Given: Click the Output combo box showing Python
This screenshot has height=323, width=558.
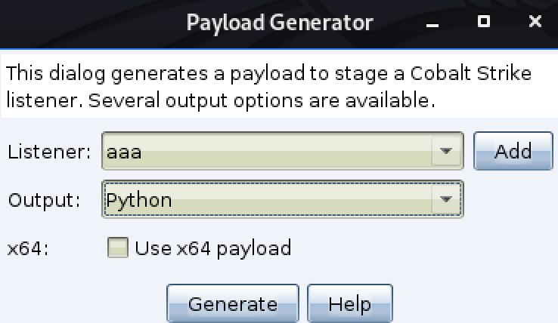Looking at the screenshot, I should 283,199.
